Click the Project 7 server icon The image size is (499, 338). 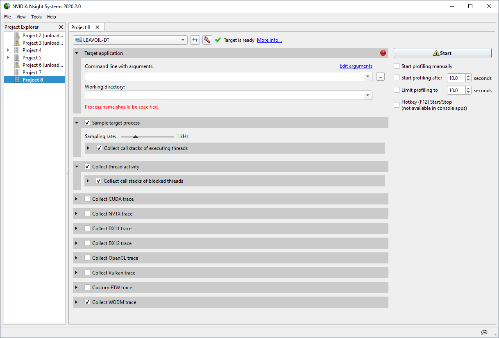pyautogui.click(x=17, y=73)
